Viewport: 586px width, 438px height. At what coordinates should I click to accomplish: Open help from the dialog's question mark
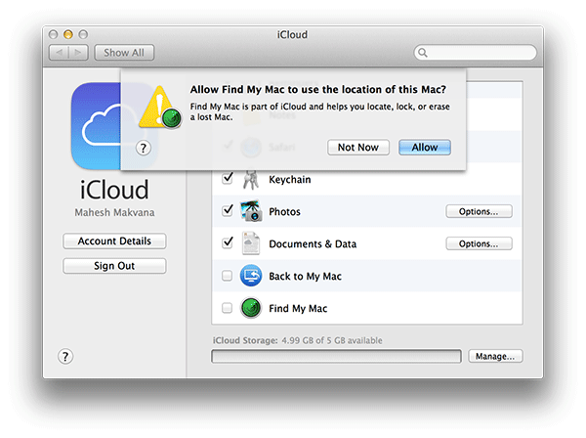click(143, 148)
